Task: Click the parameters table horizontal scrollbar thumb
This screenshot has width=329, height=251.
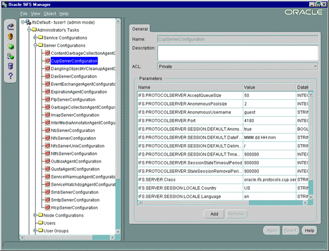Action: pyautogui.click(x=196, y=203)
